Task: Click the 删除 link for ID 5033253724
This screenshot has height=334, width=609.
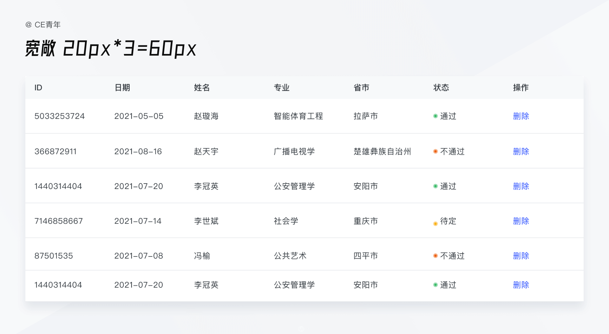Action: pos(521,116)
